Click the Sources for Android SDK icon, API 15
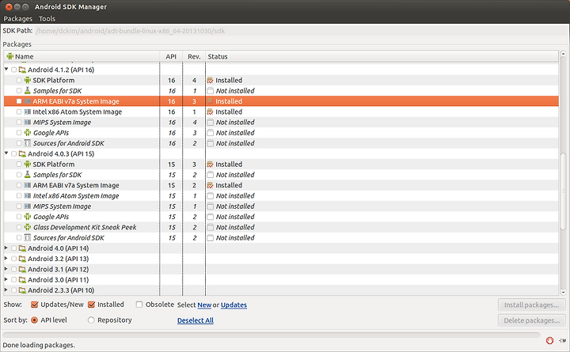Image resolution: width=570 pixels, height=352 pixels. click(x=27, y=238)
